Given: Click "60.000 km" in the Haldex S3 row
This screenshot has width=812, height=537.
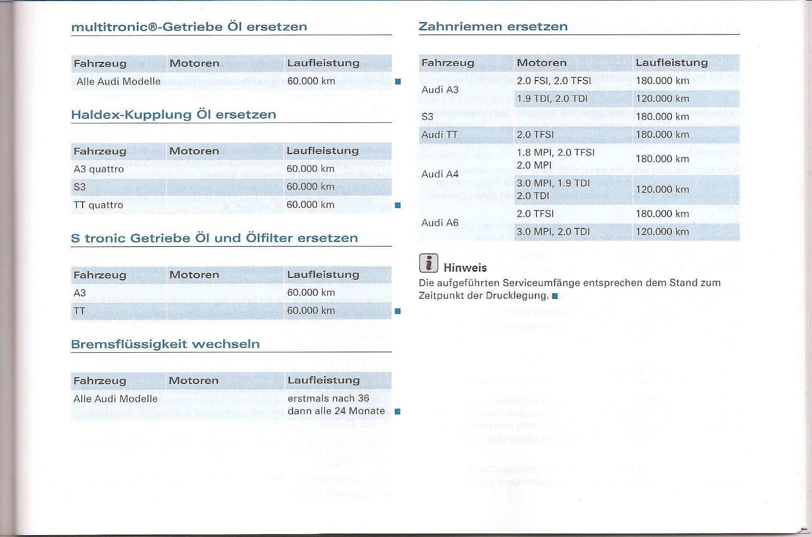Looking at the screenshot, I should (310, 187).
